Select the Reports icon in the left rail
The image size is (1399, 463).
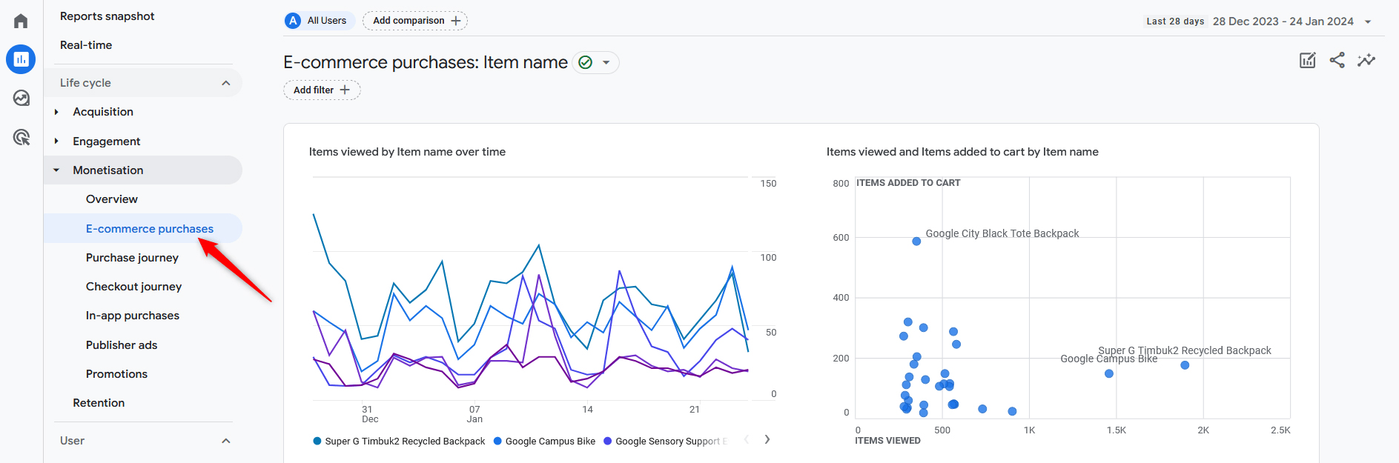tap(21, 59)
